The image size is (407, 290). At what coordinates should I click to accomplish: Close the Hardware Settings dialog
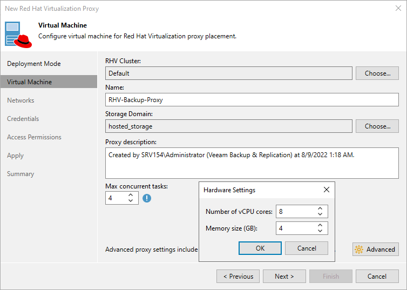click(326, 190)
